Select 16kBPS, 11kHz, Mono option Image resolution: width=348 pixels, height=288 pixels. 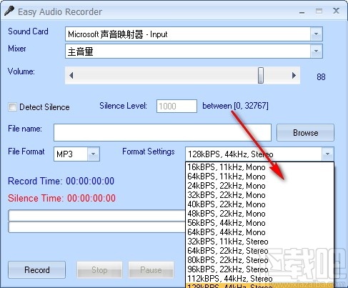(260, 167)
